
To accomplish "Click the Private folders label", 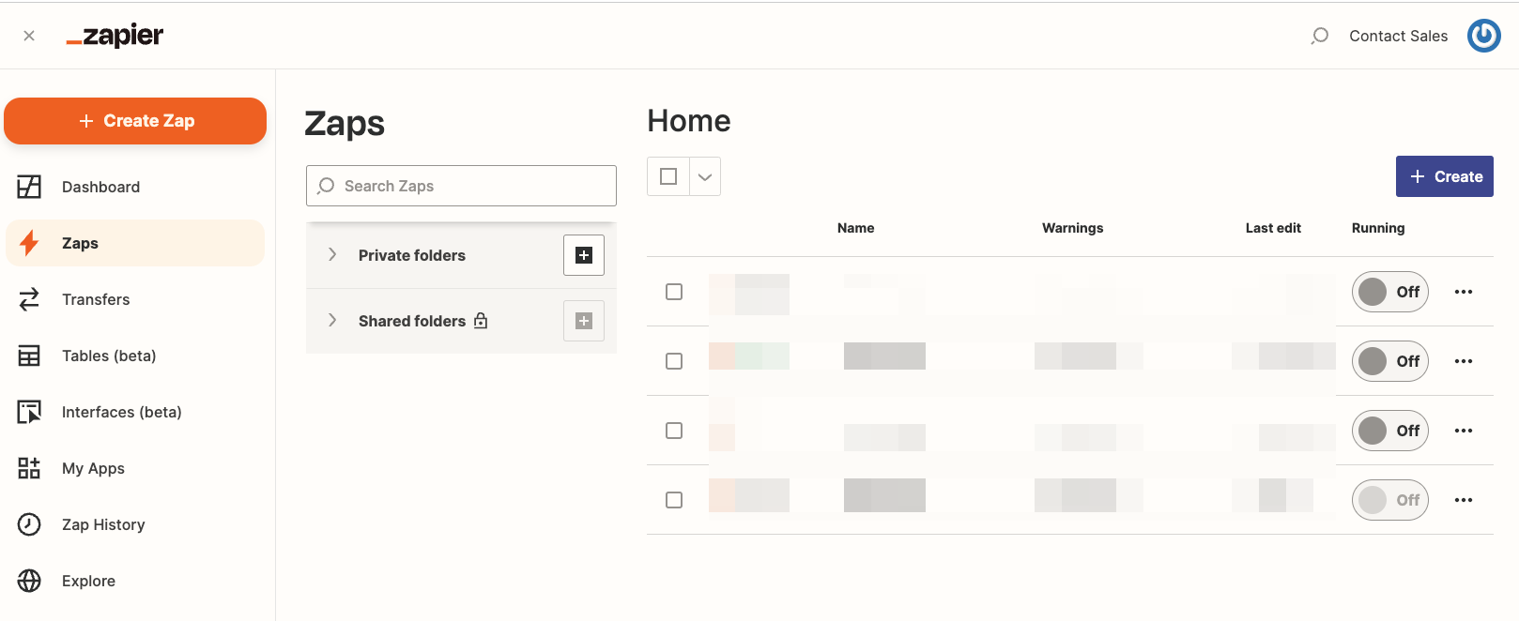I will coord(412,255).
